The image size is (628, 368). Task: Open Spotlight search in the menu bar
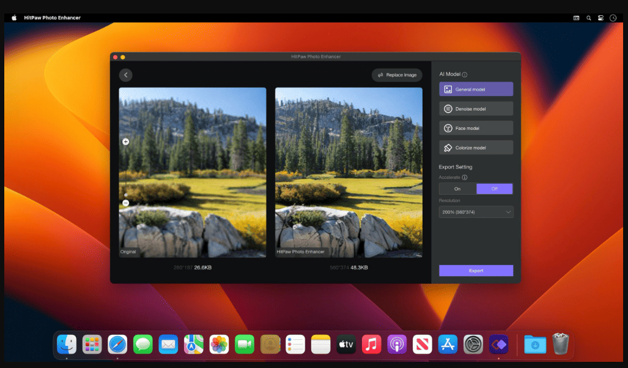click(589, 18)
